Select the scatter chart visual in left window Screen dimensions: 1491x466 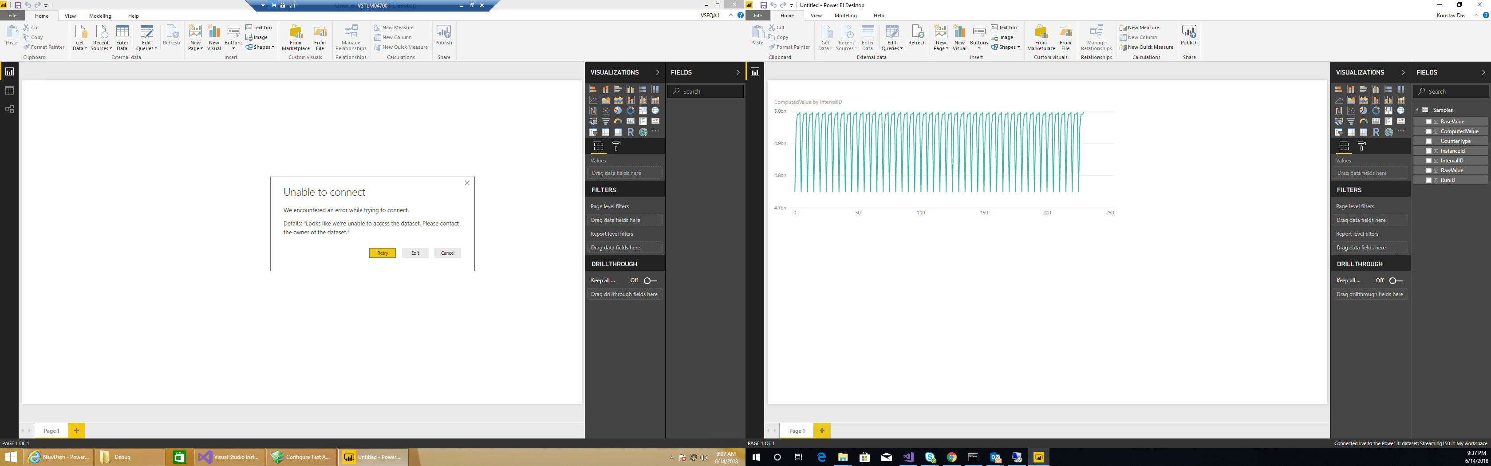(605, 111)
